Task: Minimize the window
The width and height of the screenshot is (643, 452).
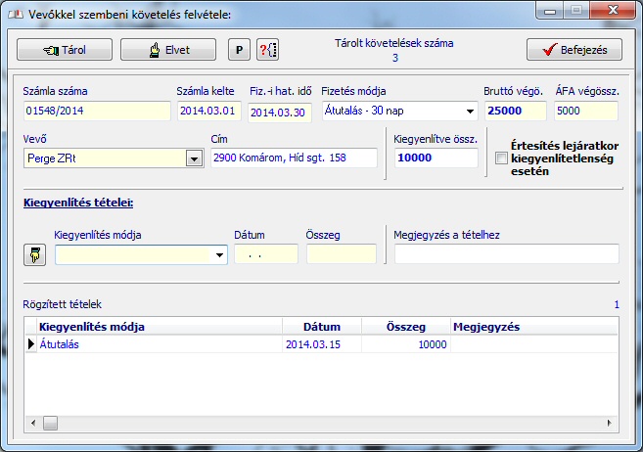Action: point(549,11)
